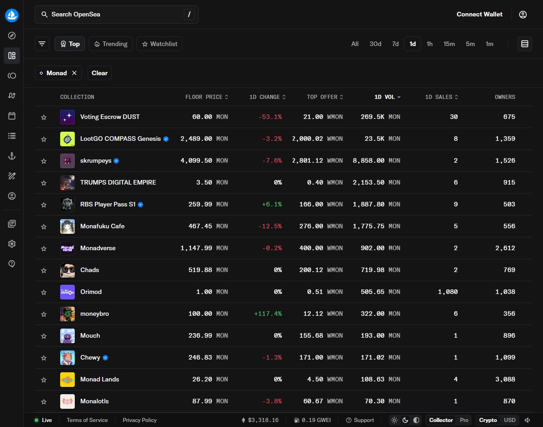Open the account profile icon in header

pos(523,15)
